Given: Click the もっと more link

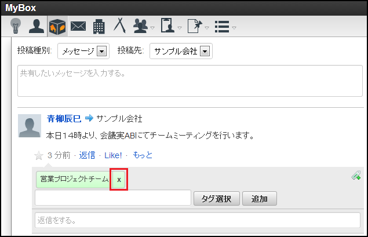Looking at the screenshot, I should tap(143, 155).
